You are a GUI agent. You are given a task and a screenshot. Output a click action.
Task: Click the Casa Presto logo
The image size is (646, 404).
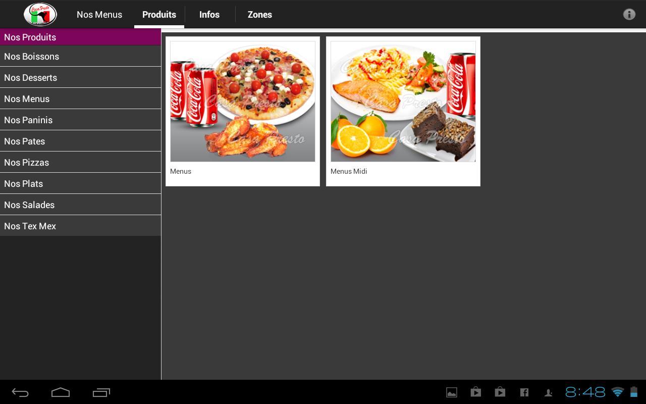40,14
